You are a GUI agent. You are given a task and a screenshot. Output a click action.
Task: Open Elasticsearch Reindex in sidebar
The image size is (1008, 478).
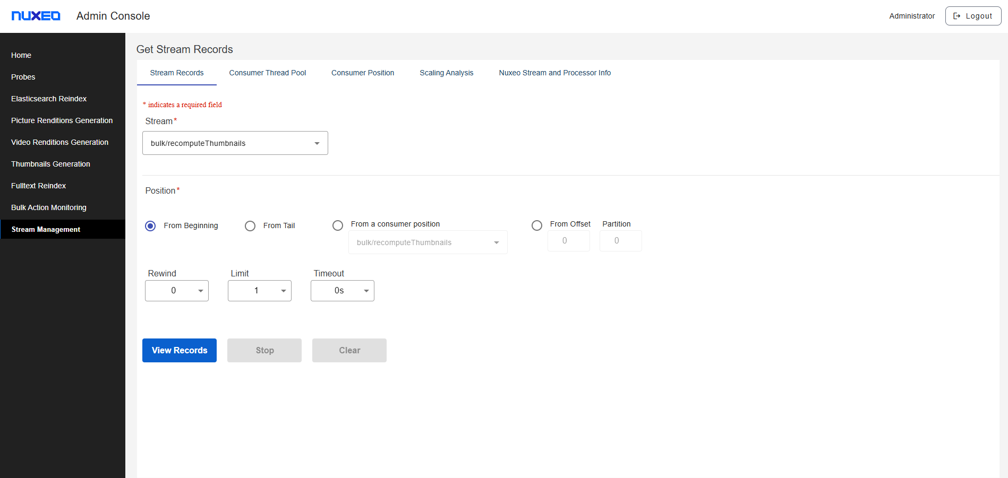[49, 99]
